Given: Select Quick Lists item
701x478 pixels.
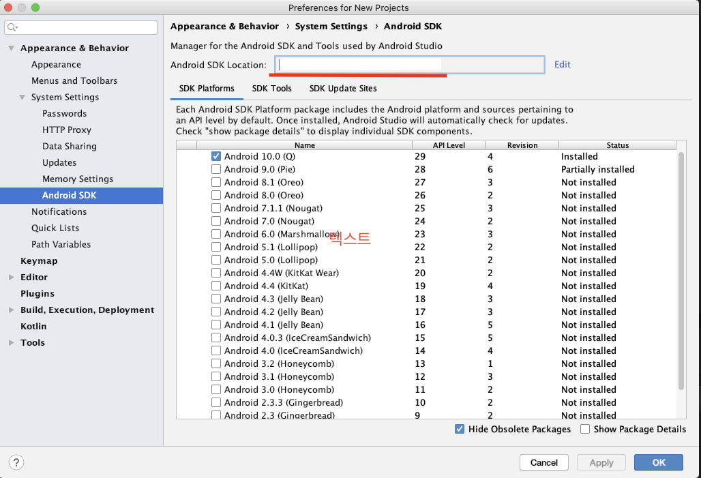Looking at the screenshot, I should pos(55,228).
